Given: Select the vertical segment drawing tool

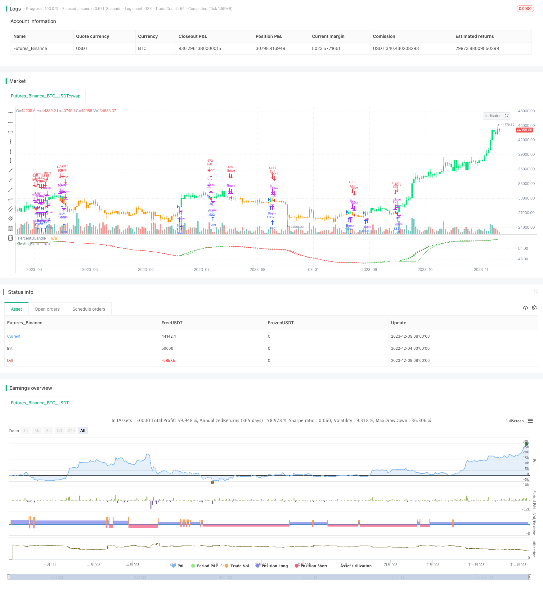Looking at the screenshot, I should [11, 151].
